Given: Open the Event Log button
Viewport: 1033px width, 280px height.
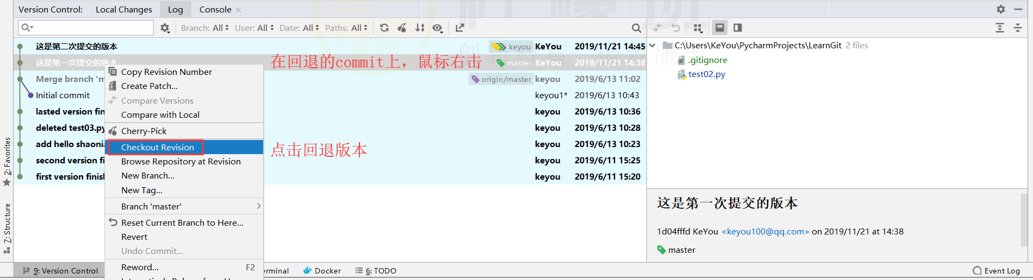Looking at the screenshot, I should (996, 271).
